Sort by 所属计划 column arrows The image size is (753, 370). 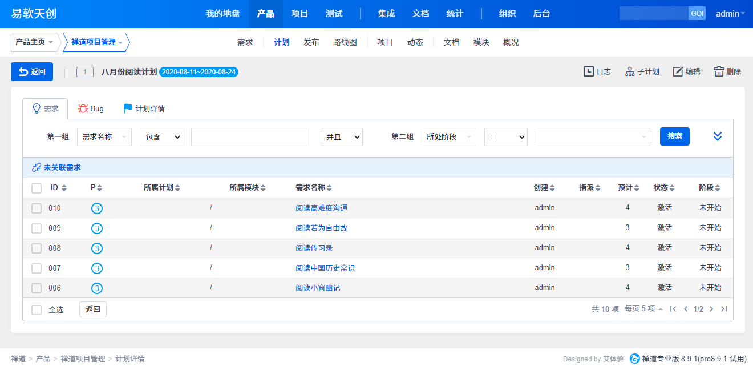(x=177, y=188)
